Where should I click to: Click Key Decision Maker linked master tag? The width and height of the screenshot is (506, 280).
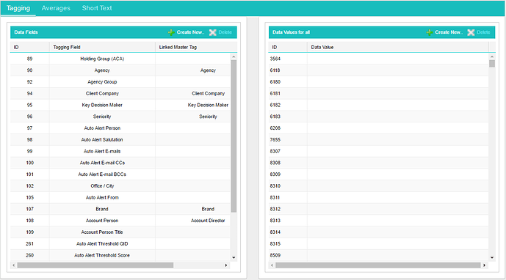coord(208,105)
